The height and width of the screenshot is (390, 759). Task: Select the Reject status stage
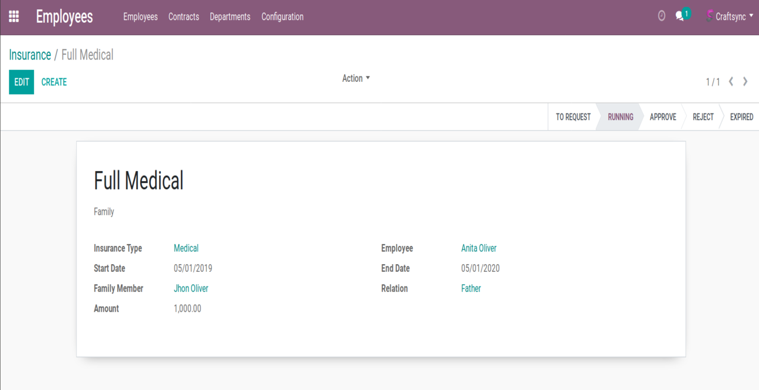click(x=703, y=117)
